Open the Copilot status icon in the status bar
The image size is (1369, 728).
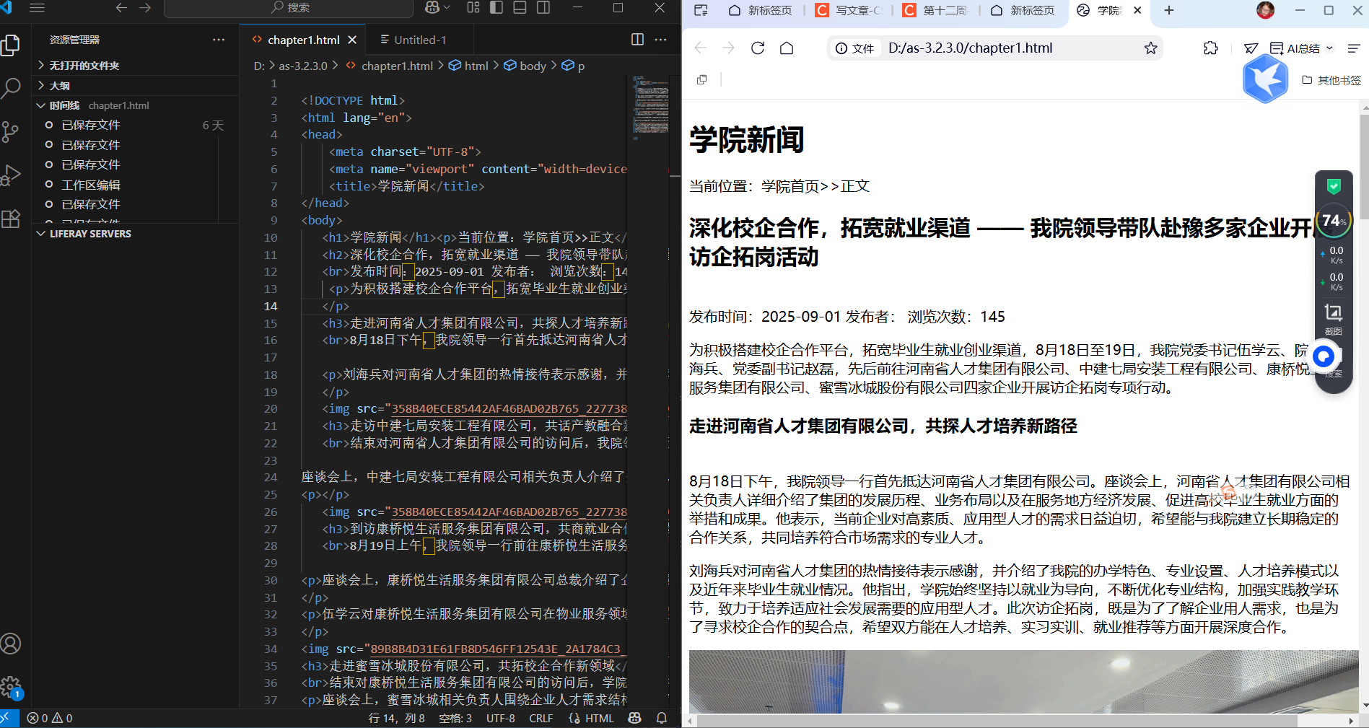[x=634, y=719]
